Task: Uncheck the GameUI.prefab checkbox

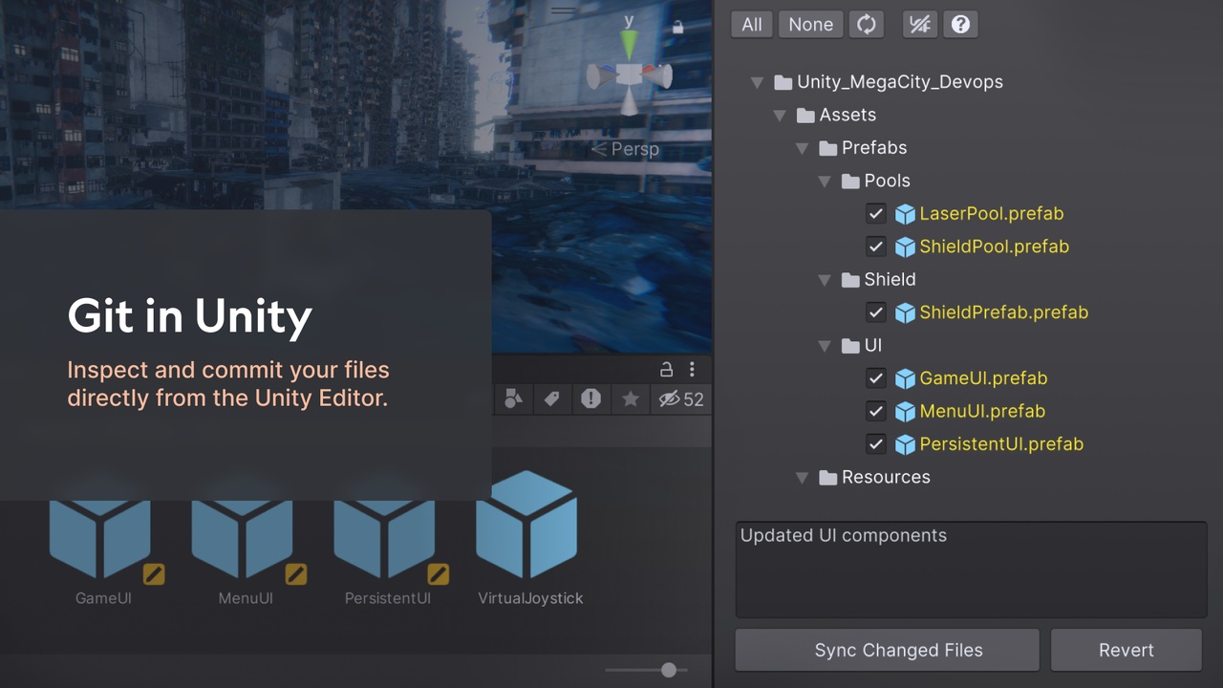Action: (x=875, y=378)
